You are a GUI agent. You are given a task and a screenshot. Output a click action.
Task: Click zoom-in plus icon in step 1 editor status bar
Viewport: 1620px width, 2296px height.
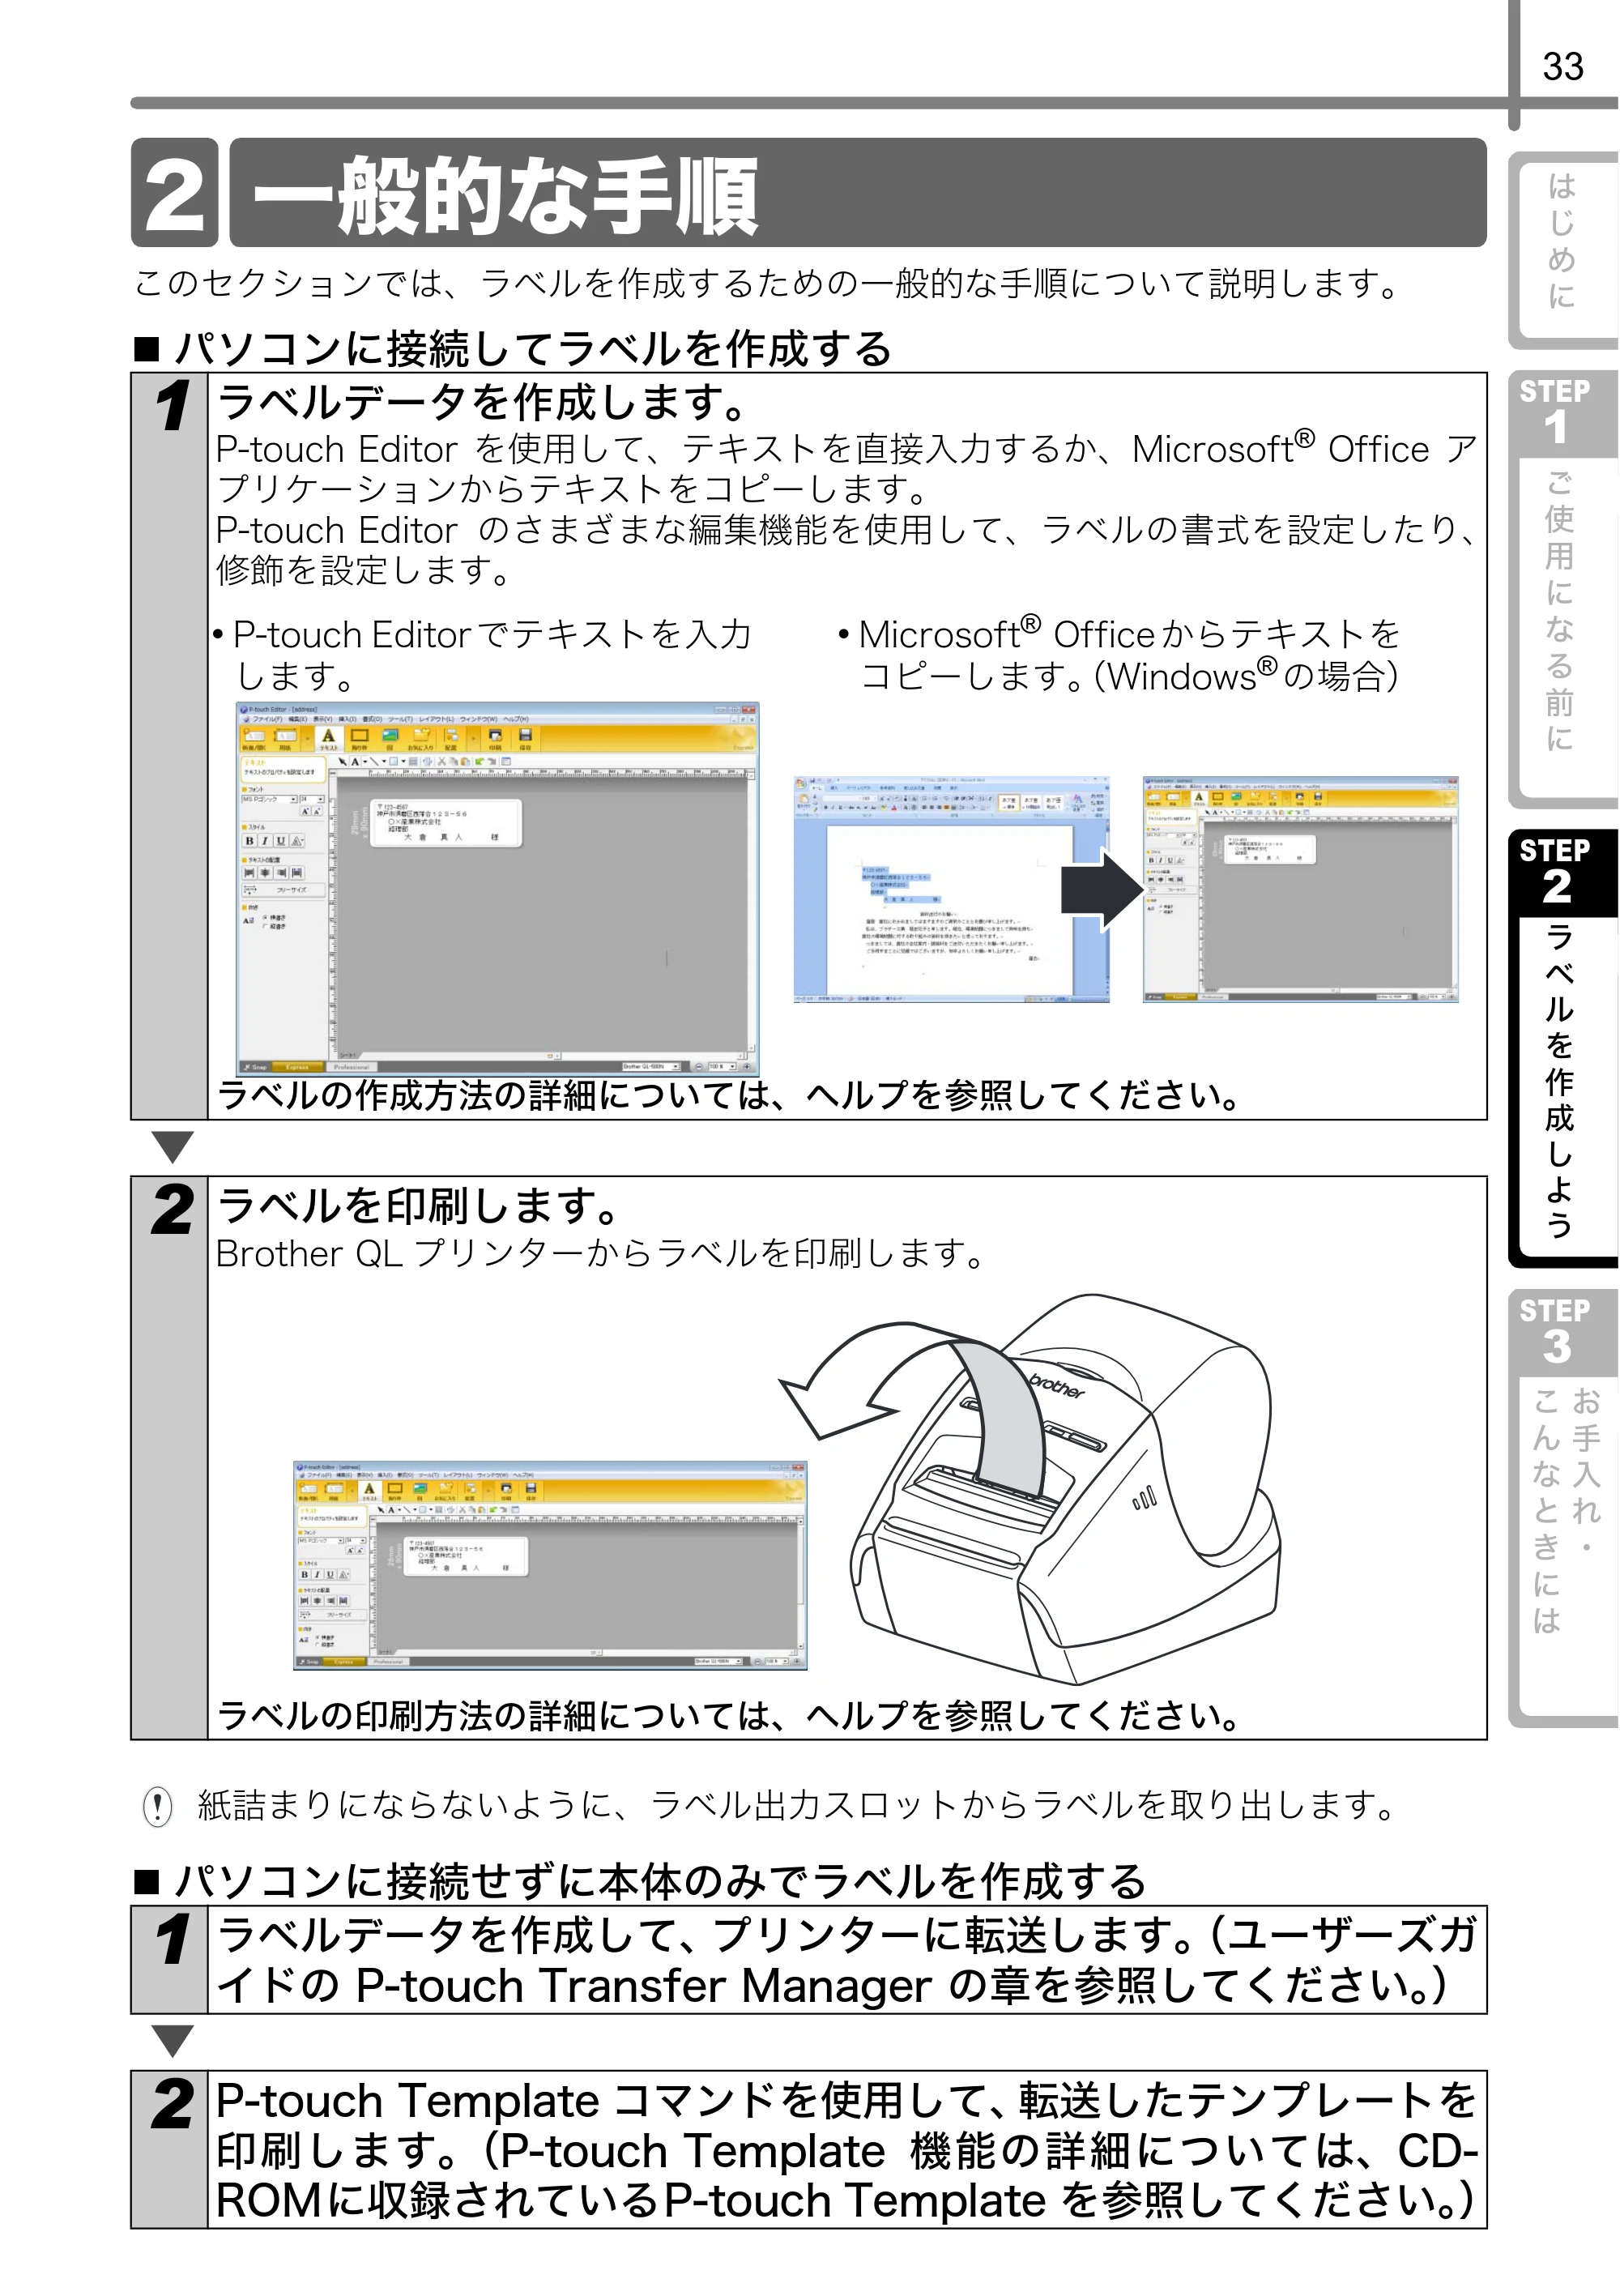tap(747, 1067)
